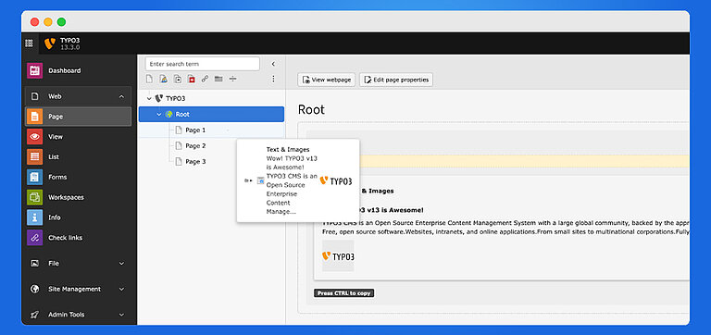Click the 'Press CTRL to copy' hint
The image size is (711, 335).
[344, 293]
